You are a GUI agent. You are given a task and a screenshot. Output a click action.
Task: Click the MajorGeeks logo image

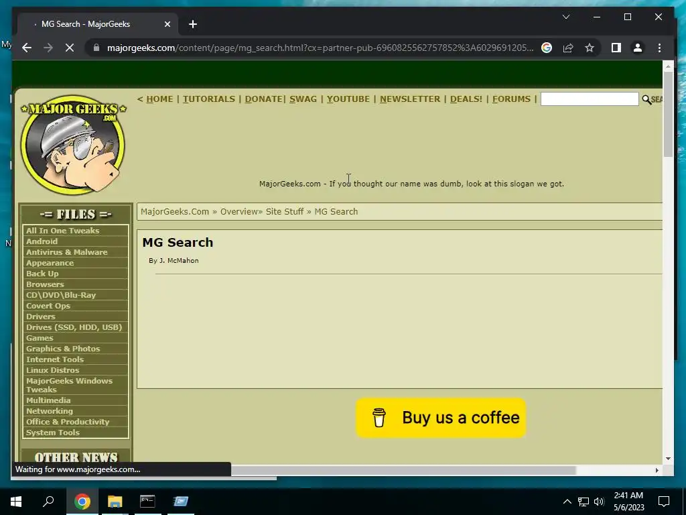[73, 145]
